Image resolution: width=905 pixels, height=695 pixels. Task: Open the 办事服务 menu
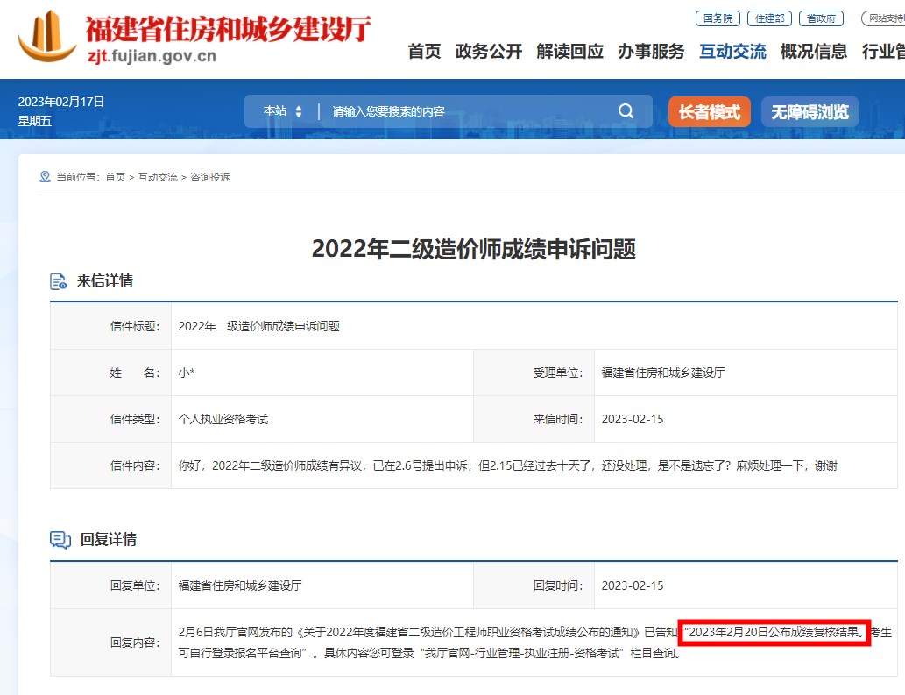[x=651, y=52]
